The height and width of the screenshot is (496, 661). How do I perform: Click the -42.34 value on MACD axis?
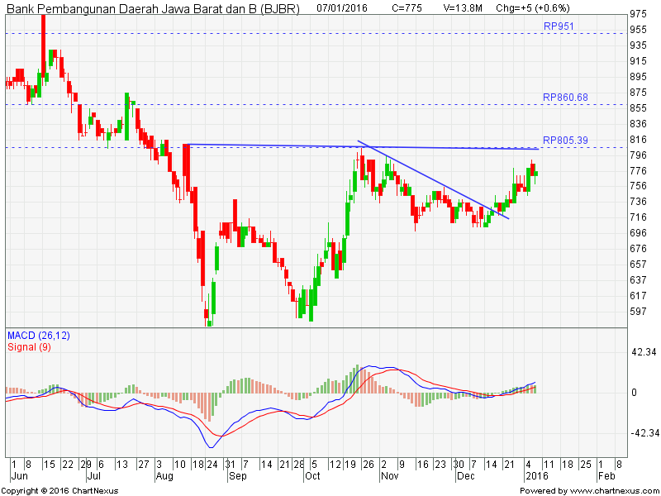click(641, 432)
